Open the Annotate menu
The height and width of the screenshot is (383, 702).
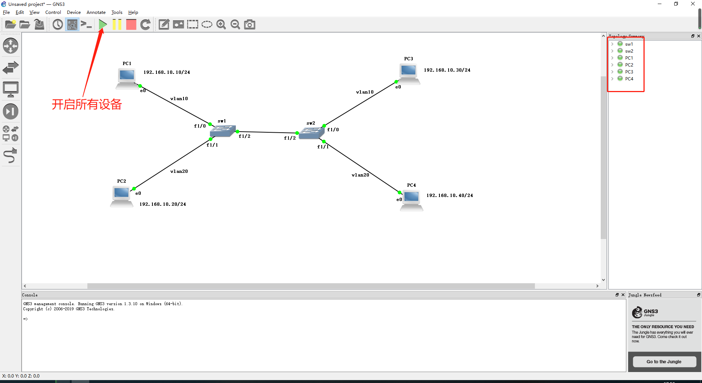coord(96,12)
